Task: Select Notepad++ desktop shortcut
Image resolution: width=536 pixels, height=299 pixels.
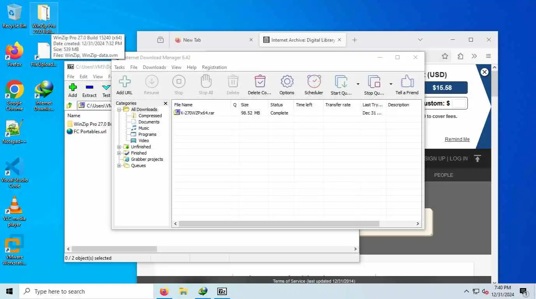Action: pos(14,132)
